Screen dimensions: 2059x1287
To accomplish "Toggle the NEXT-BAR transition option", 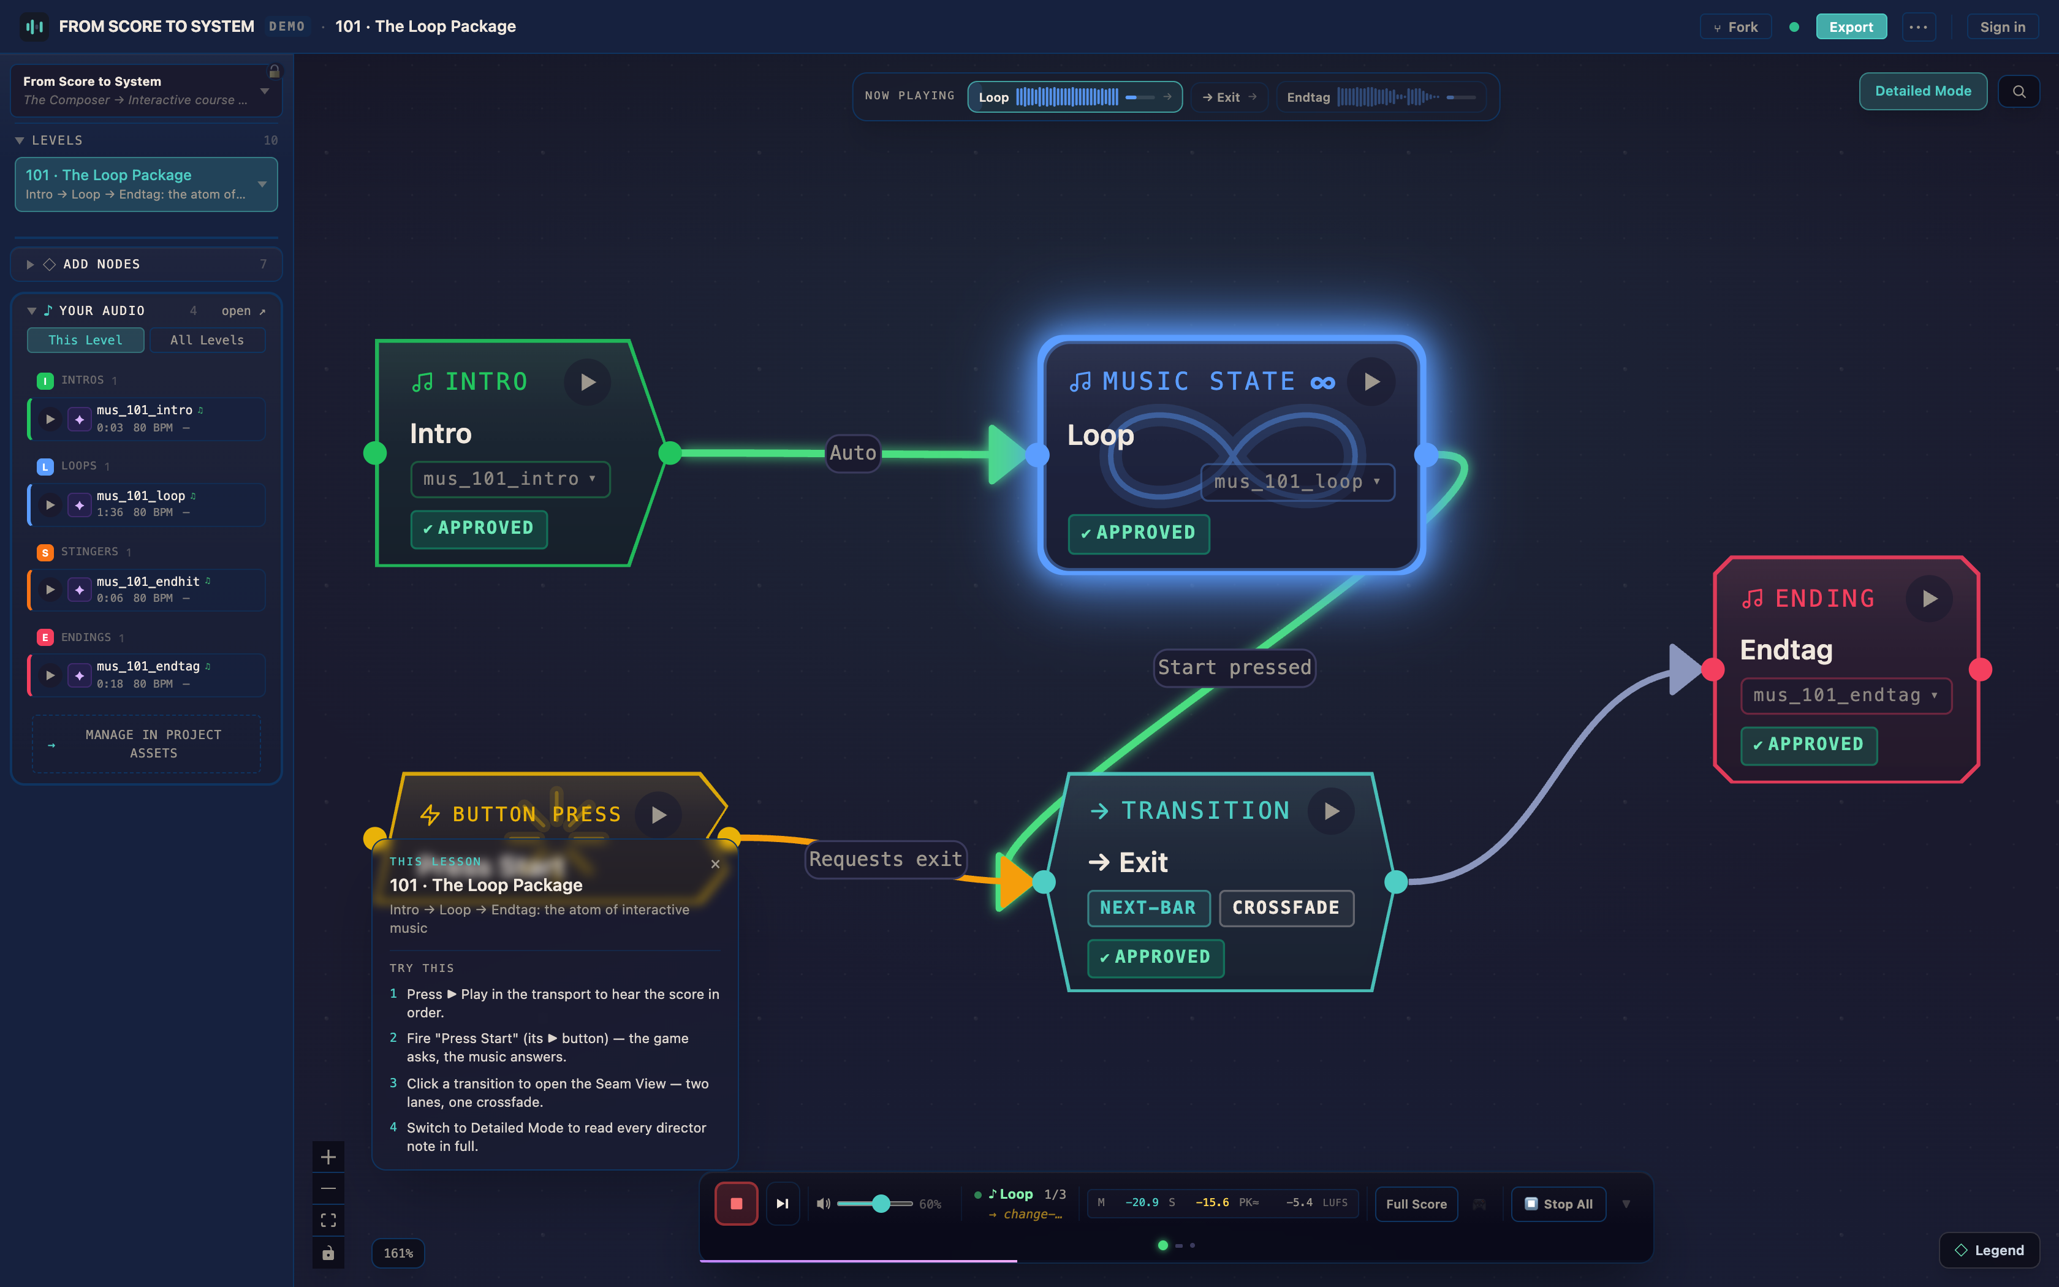I will click(1148, 908).
